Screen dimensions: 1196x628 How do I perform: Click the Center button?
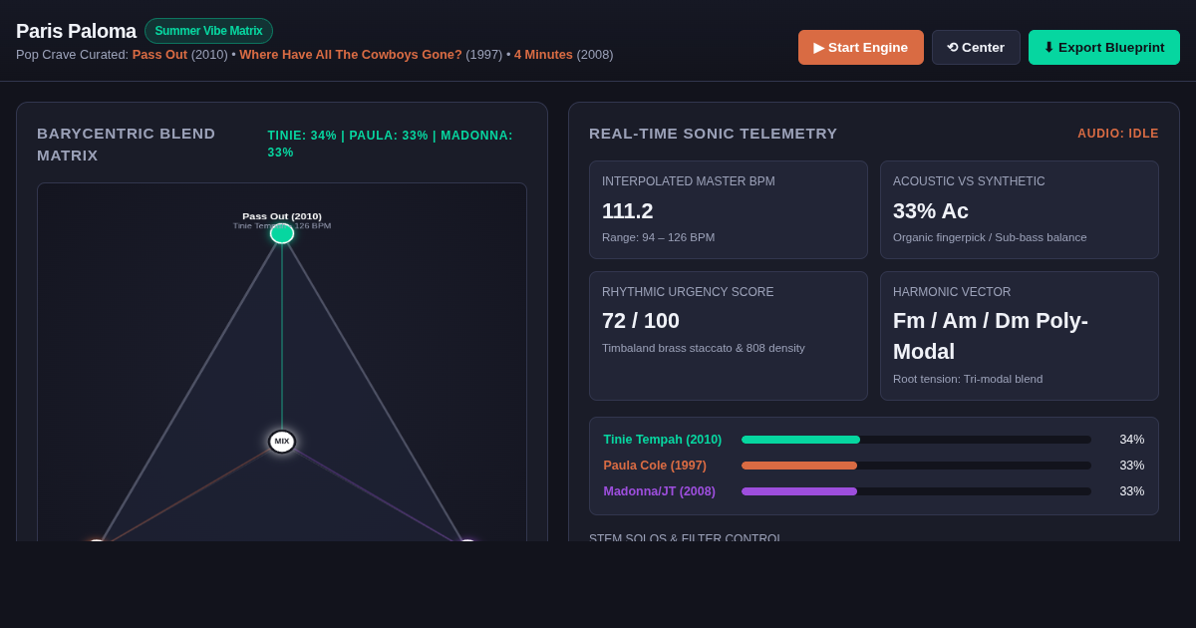976,47
